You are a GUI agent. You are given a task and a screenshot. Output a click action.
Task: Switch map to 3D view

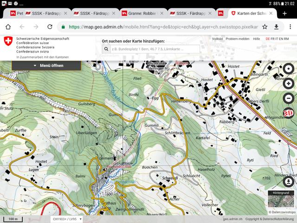[288, 112]
